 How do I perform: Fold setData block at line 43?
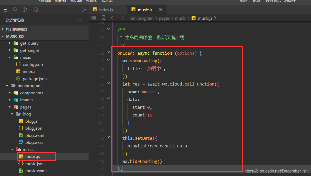[x=108, y=137]
